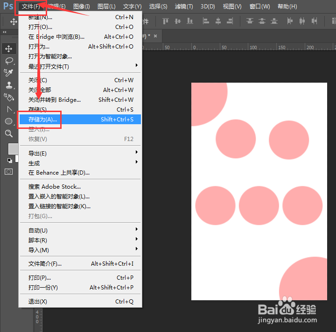Select the Move tool in toolbox
Screen dimensions: 336x332
point(9,49)
